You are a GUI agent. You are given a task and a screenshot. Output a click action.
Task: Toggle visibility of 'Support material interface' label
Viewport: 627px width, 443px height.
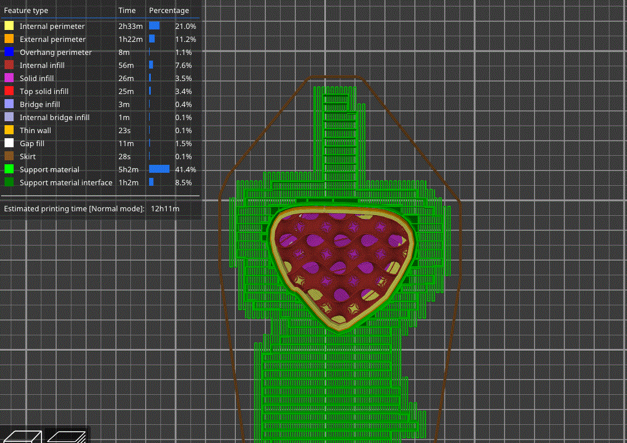(x=66, y=182)
